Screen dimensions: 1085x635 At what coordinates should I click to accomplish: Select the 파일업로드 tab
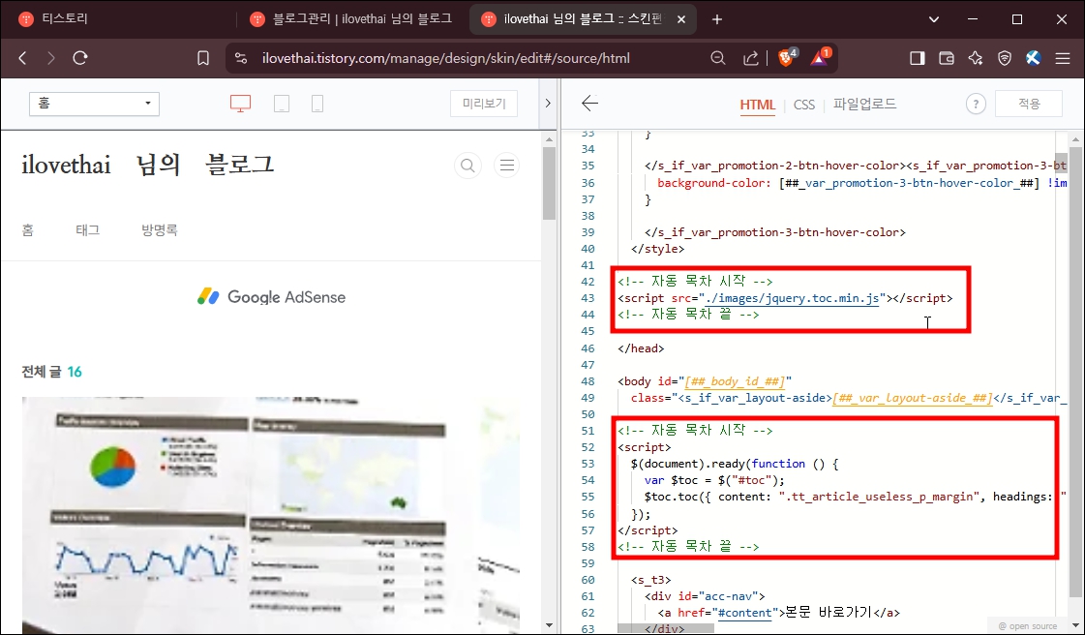point(864,104)
